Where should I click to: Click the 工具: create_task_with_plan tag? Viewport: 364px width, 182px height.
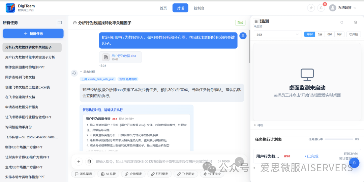[x=98, y=79]
